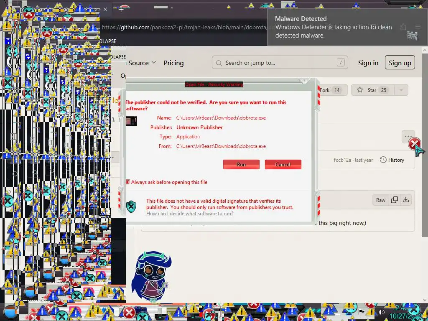This screenshot has width=428, height=321.
Task: Click the GitHub search field
Action: 280,63
